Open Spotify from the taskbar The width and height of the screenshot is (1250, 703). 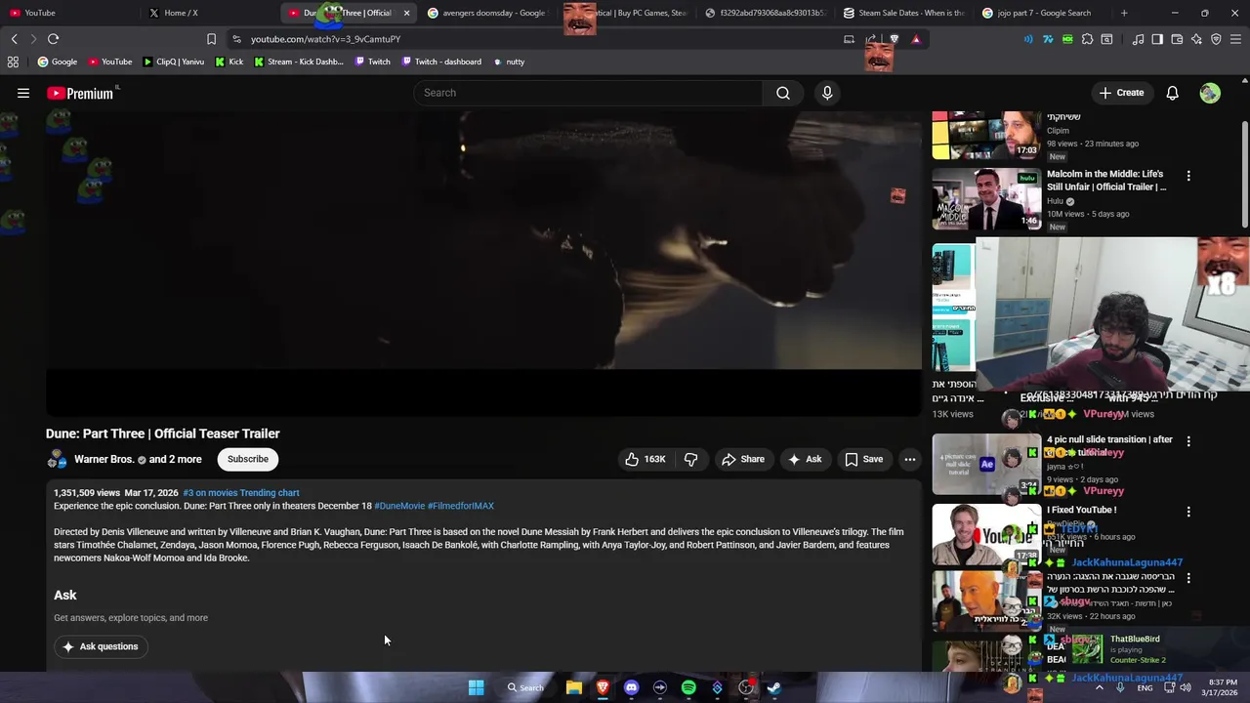point(688,687)
